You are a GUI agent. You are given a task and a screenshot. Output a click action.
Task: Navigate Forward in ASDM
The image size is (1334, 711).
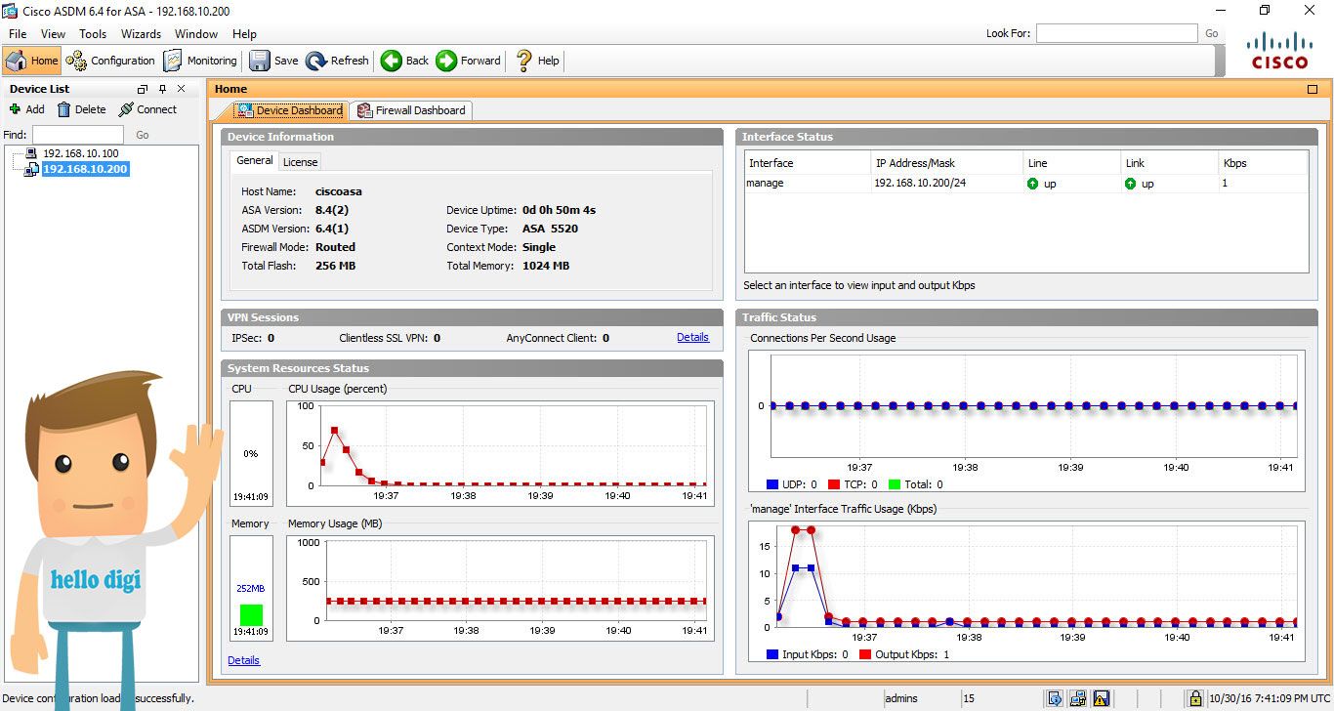tap(469, 61)
